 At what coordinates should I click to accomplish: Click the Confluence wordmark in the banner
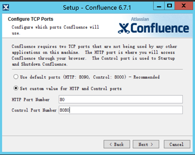(x=160, y=28)
